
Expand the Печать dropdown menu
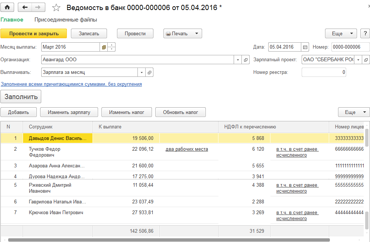pos(197,33)
